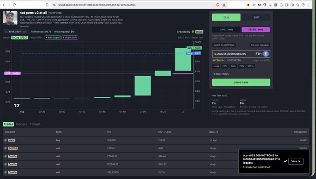
Task: Open the Brave VPN shield icon
Action: point(303,5)
